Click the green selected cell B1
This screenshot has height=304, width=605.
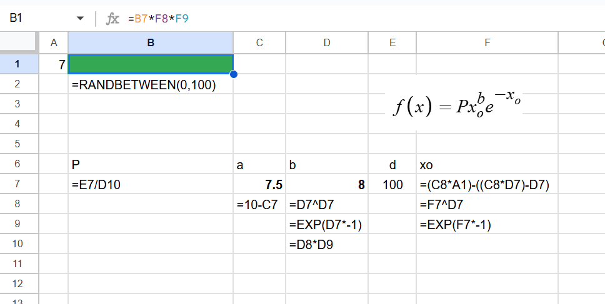click(151, 64)
